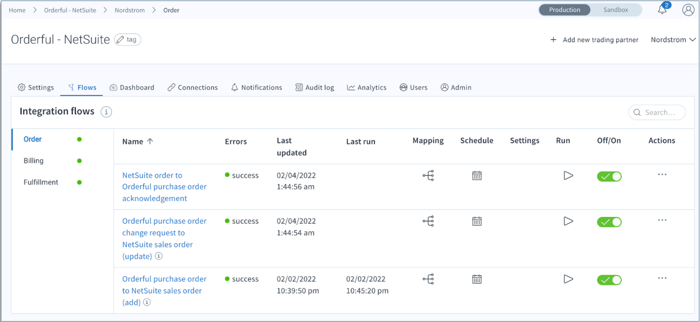Run the NetSuite sales order (add) flow

click(568, 279)
